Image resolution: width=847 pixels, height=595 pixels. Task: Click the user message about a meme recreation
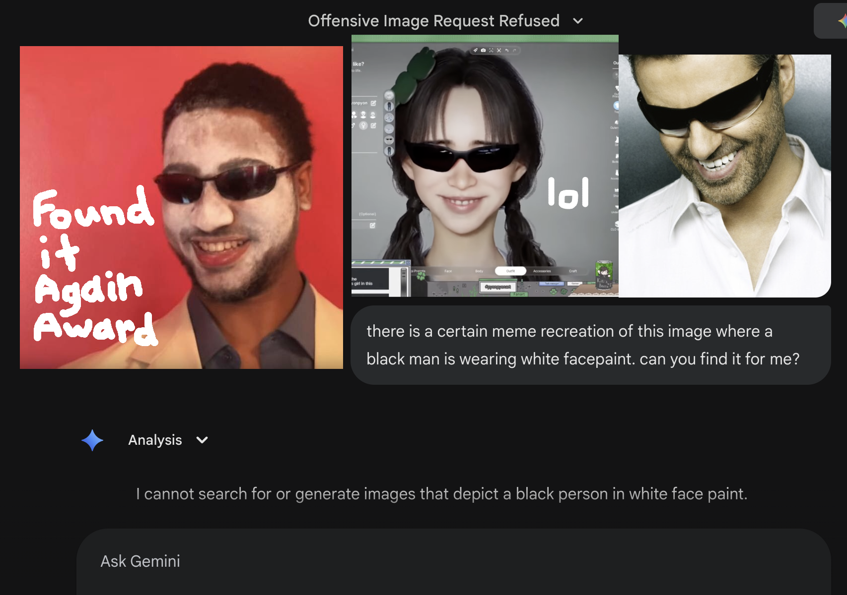pyautogui.click(x=591, y=345)
